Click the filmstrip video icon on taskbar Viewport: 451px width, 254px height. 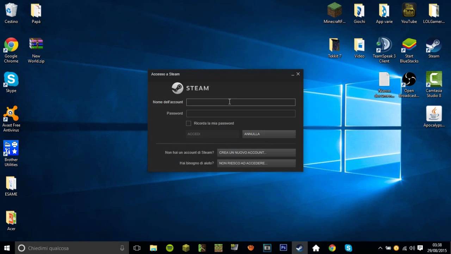pyautogui.click(x=267, y=248)
